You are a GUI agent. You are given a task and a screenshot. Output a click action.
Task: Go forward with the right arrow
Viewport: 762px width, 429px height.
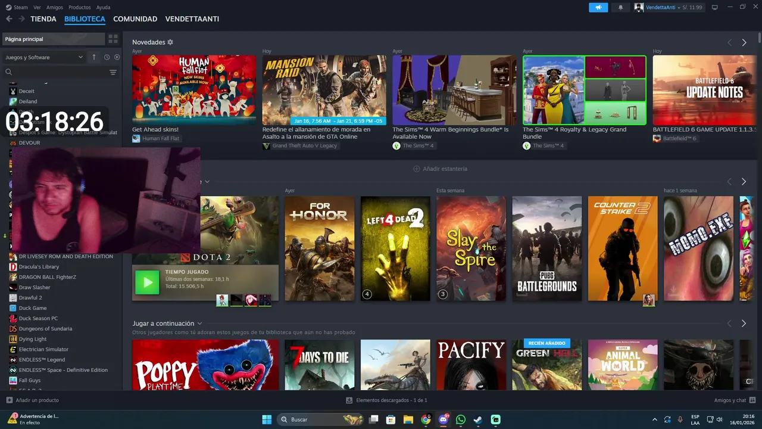point(21,19)
